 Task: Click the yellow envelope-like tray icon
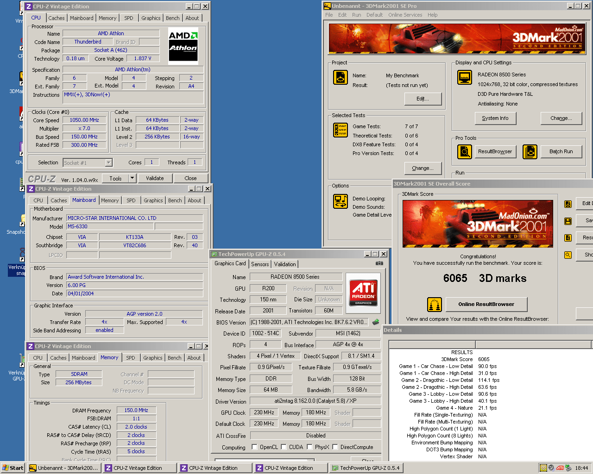point(543,468)
